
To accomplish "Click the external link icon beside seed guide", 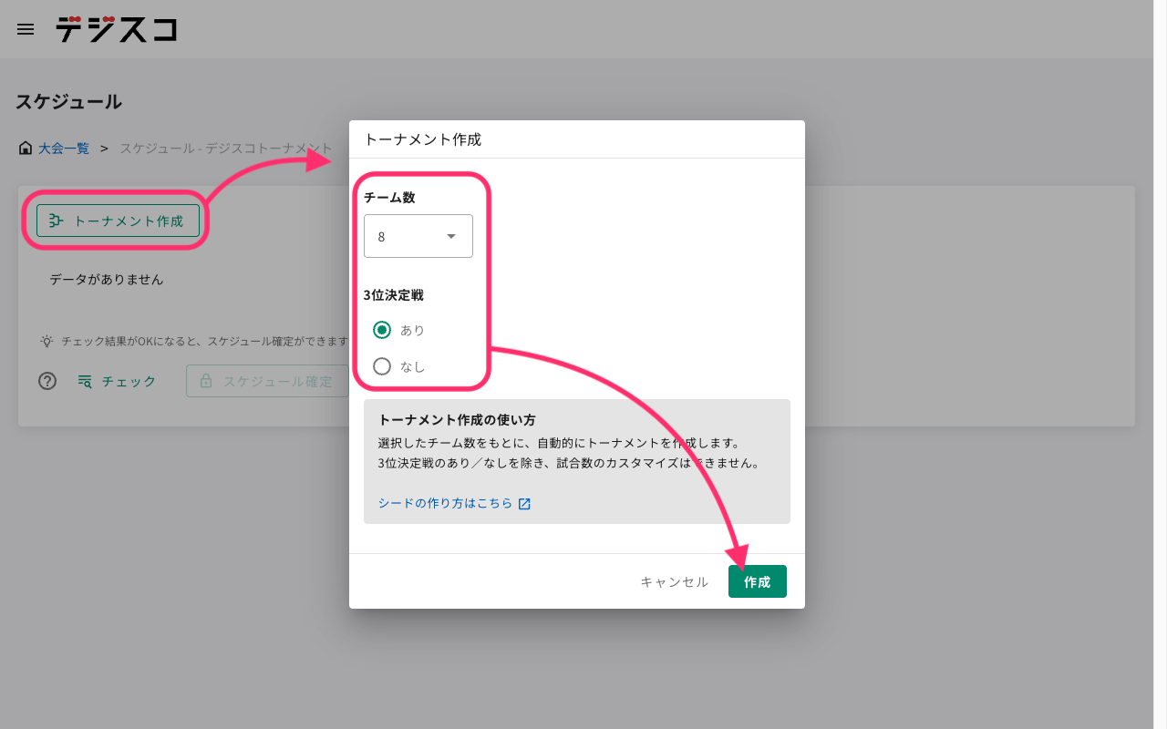I will pyautogui.click(x=524, y=504).
